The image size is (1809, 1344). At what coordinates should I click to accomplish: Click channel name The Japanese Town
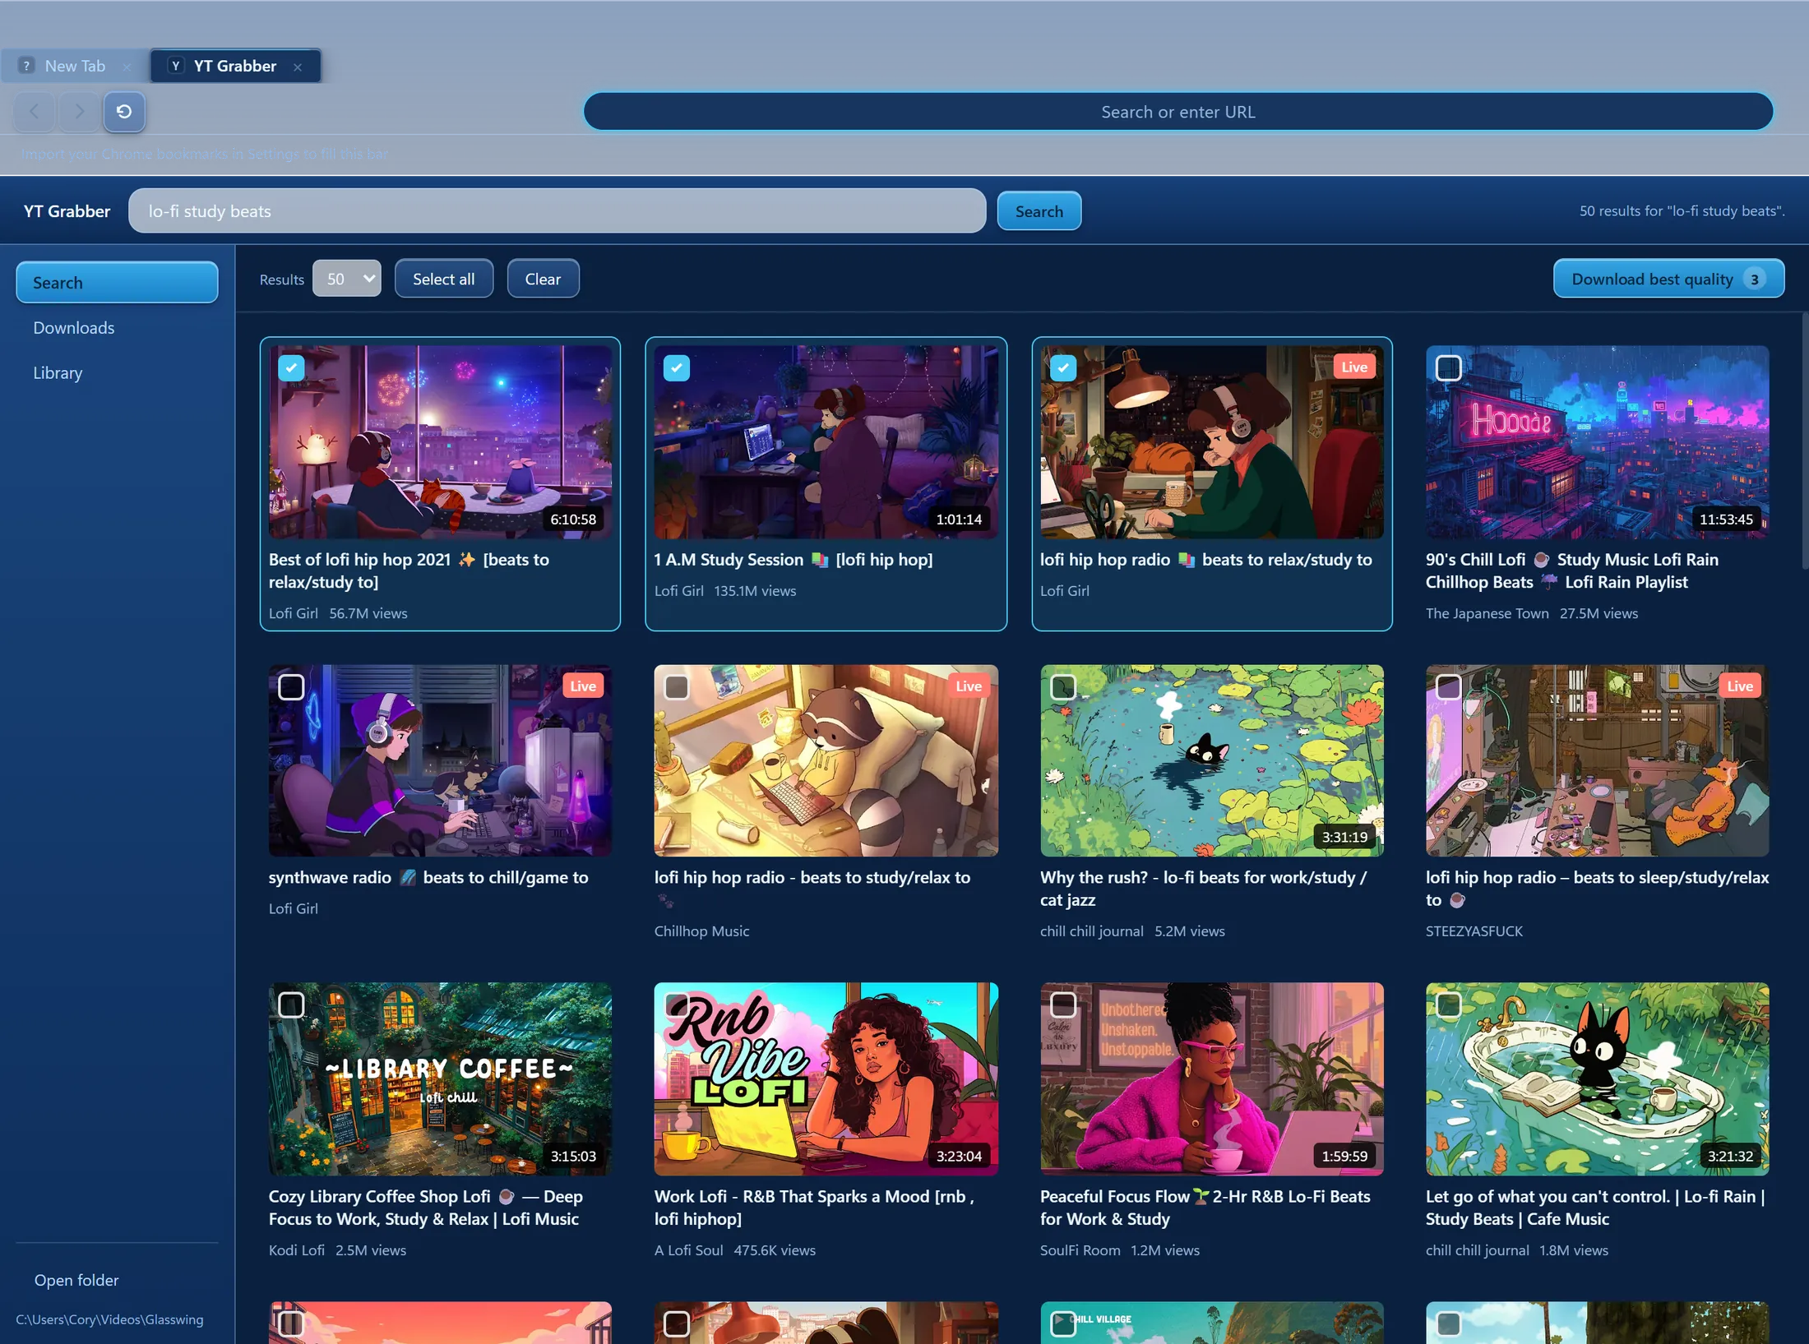pos(1487,613)
